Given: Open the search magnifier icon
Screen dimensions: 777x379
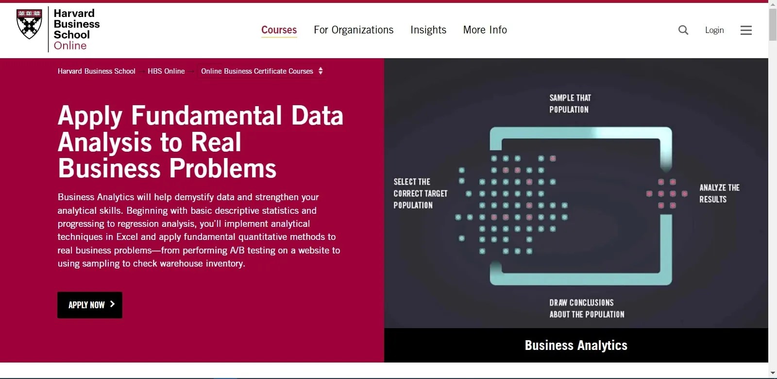Looking at the screenshot, I should tap(683, 30).
